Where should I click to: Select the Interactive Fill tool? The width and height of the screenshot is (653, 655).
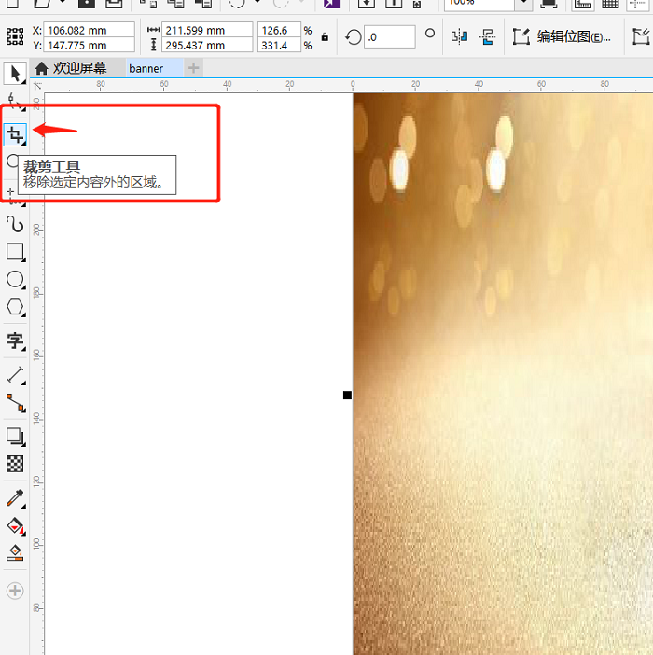[15, 526]
